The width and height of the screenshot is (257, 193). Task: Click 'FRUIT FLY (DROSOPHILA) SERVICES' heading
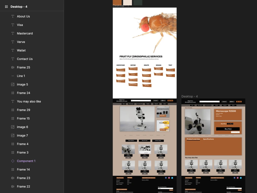141,56
